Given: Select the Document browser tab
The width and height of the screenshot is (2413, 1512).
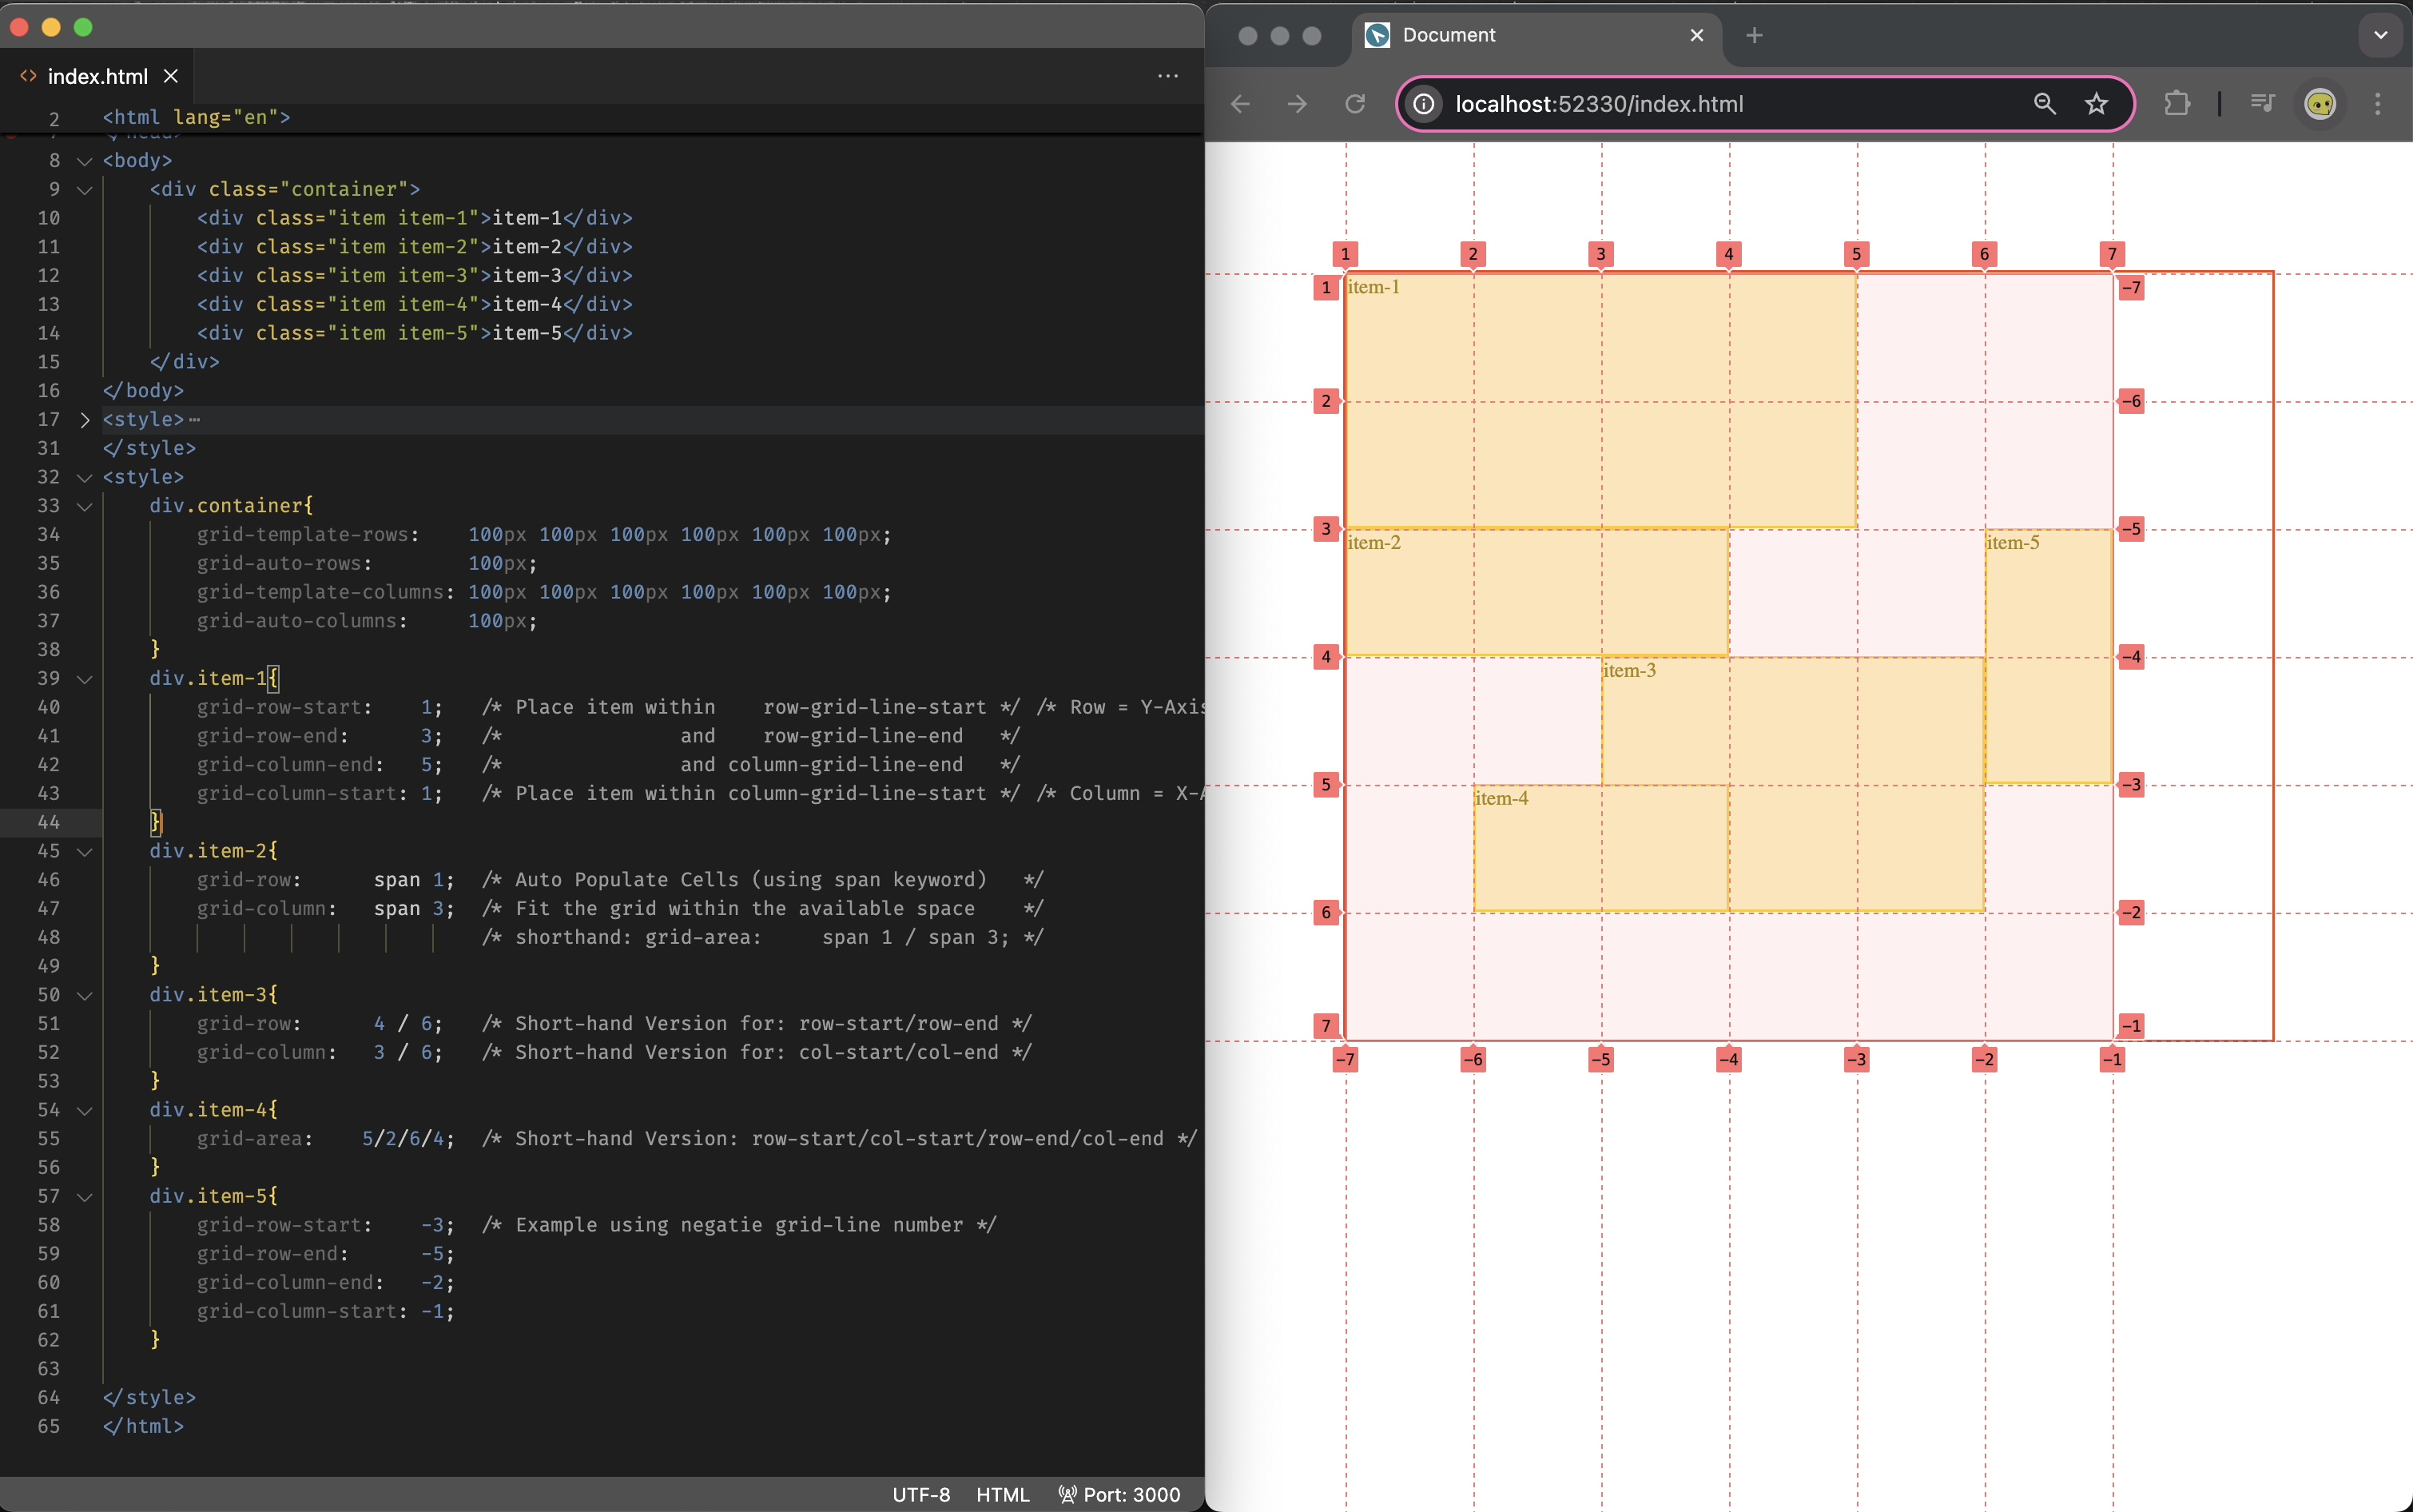Looking at the screenshot, I should [x=1537, y=36].
